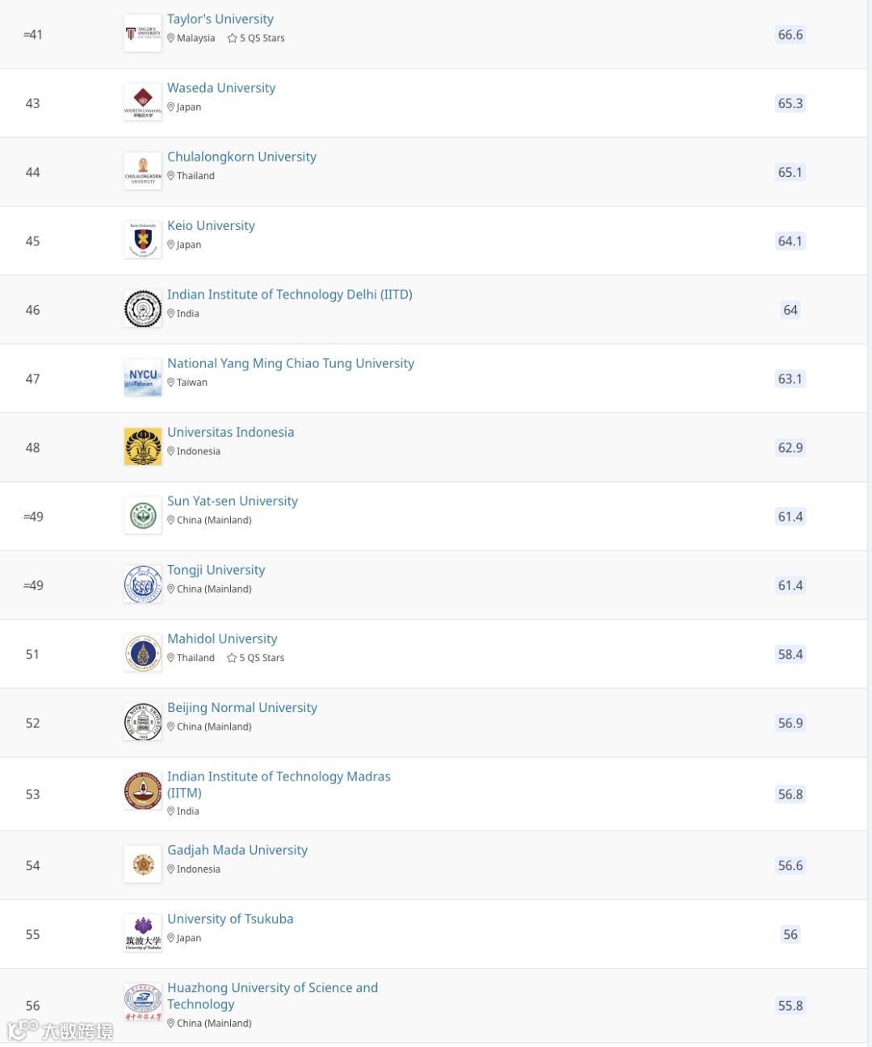Screen dimensions: 872x1047
Task: Select the 66.6 overall score badge
Action: [x=790, y=35]
